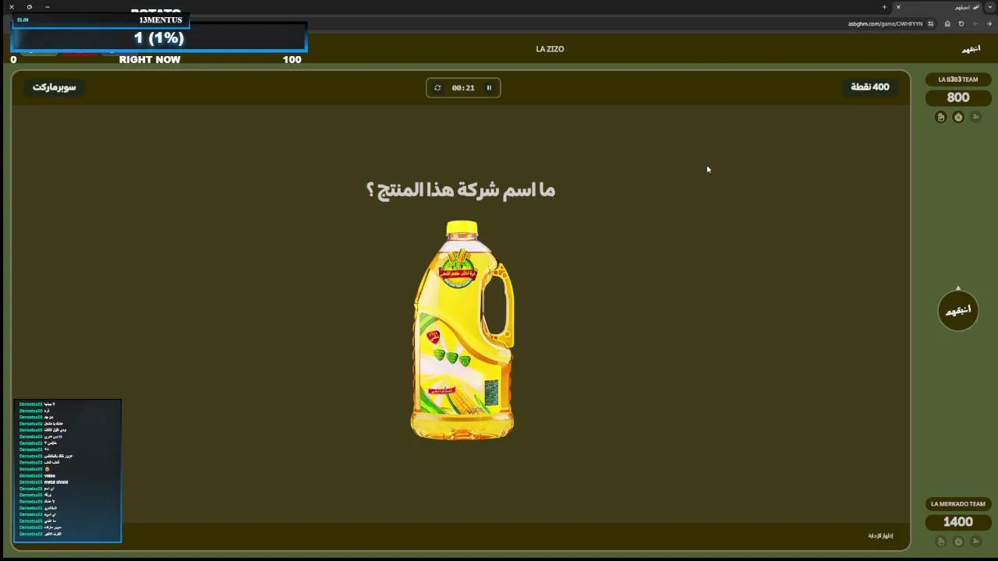This screenshot has width=998, height=561.
Task: Reload the page with browser refresh icon
Action: tap(961, 23)
